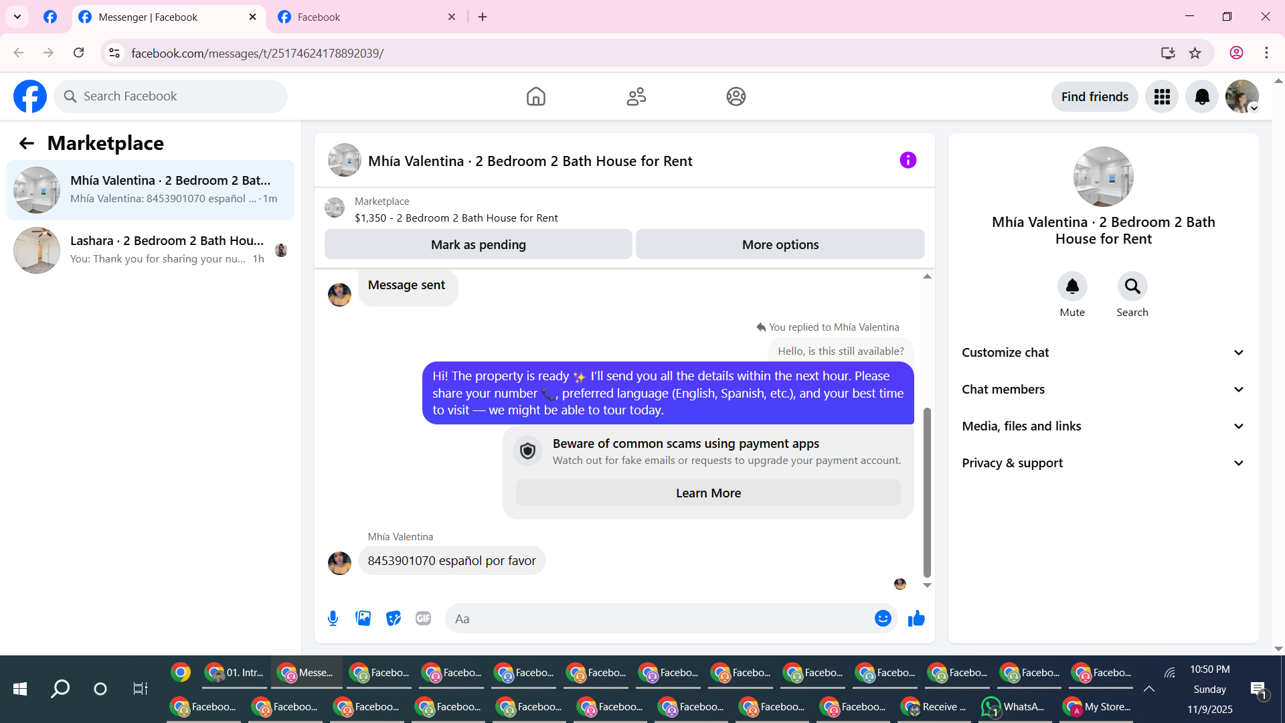Bookmark this page with the star icon
The image size is (1285, 723).
tap(1195, 53)
